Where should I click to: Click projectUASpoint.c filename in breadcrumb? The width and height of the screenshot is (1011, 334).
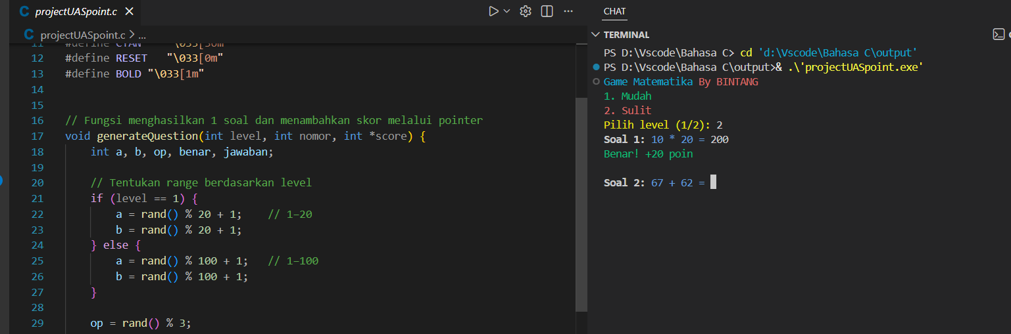click(x=82, y=35)
